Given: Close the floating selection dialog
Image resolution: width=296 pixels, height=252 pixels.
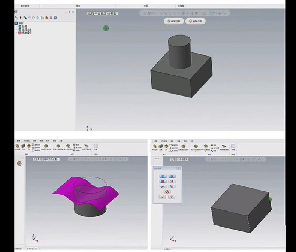Looking at the screenshot, I should (179, 168).
